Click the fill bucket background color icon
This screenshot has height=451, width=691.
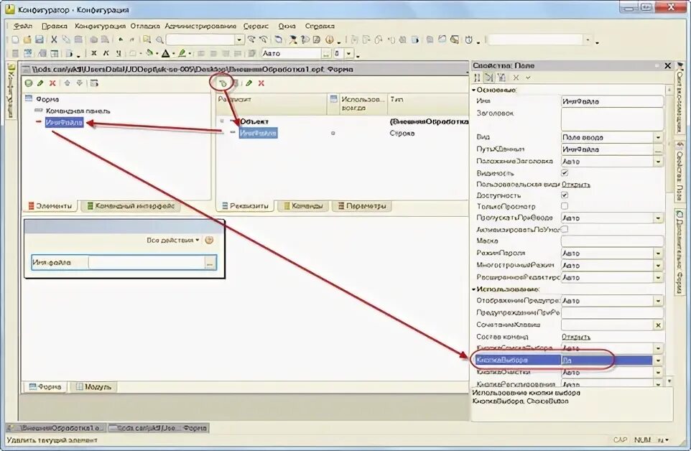[x=150, y=53]
